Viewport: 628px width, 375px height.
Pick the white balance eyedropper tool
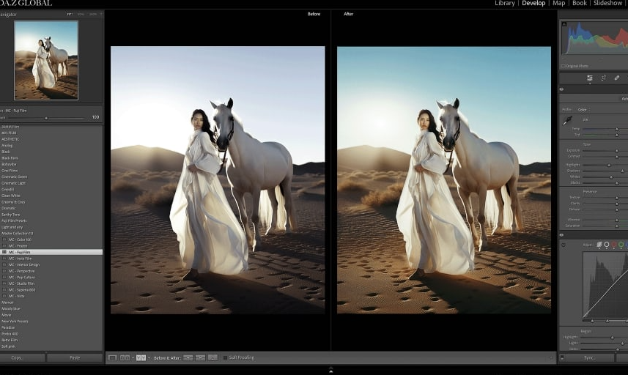tap(567, 120)
